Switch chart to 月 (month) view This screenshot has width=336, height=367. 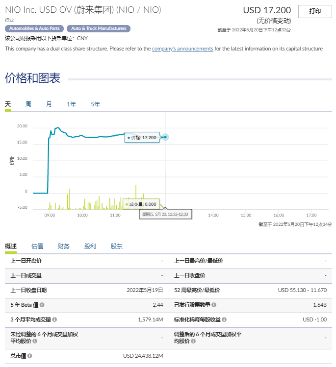pyautogui.click(x=49, y=104)
